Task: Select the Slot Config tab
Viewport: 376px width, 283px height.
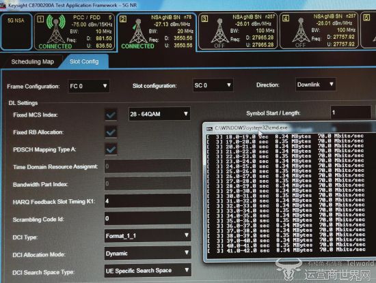Action: pos(84,61)
